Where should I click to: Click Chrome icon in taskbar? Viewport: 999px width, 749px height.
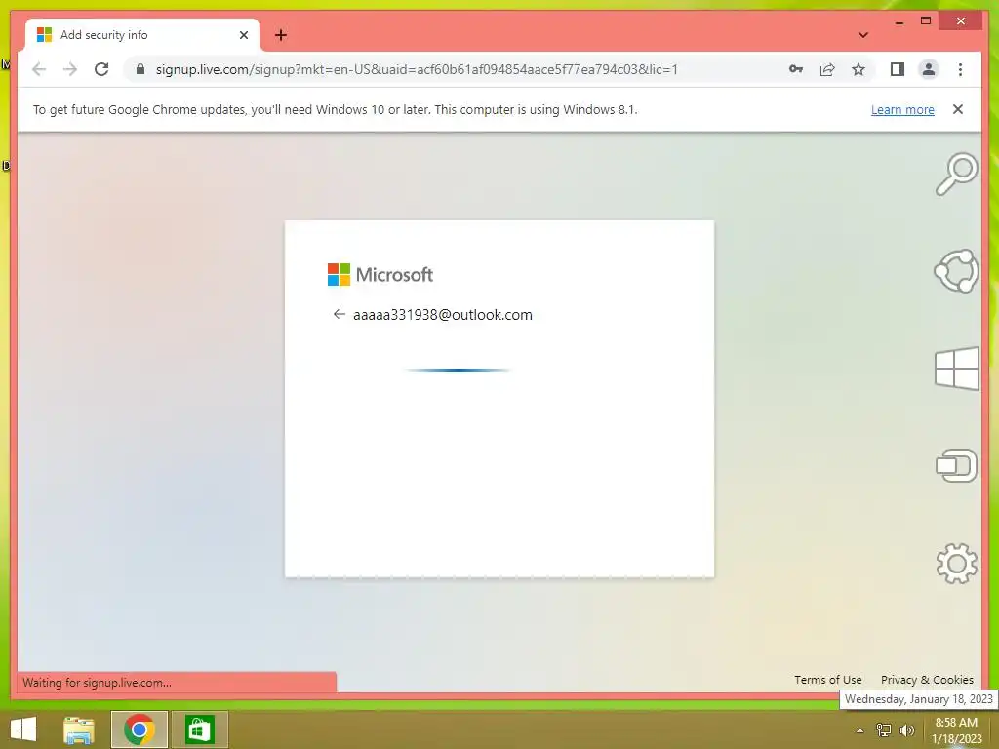pyautogui.click(x=139, y=729)
